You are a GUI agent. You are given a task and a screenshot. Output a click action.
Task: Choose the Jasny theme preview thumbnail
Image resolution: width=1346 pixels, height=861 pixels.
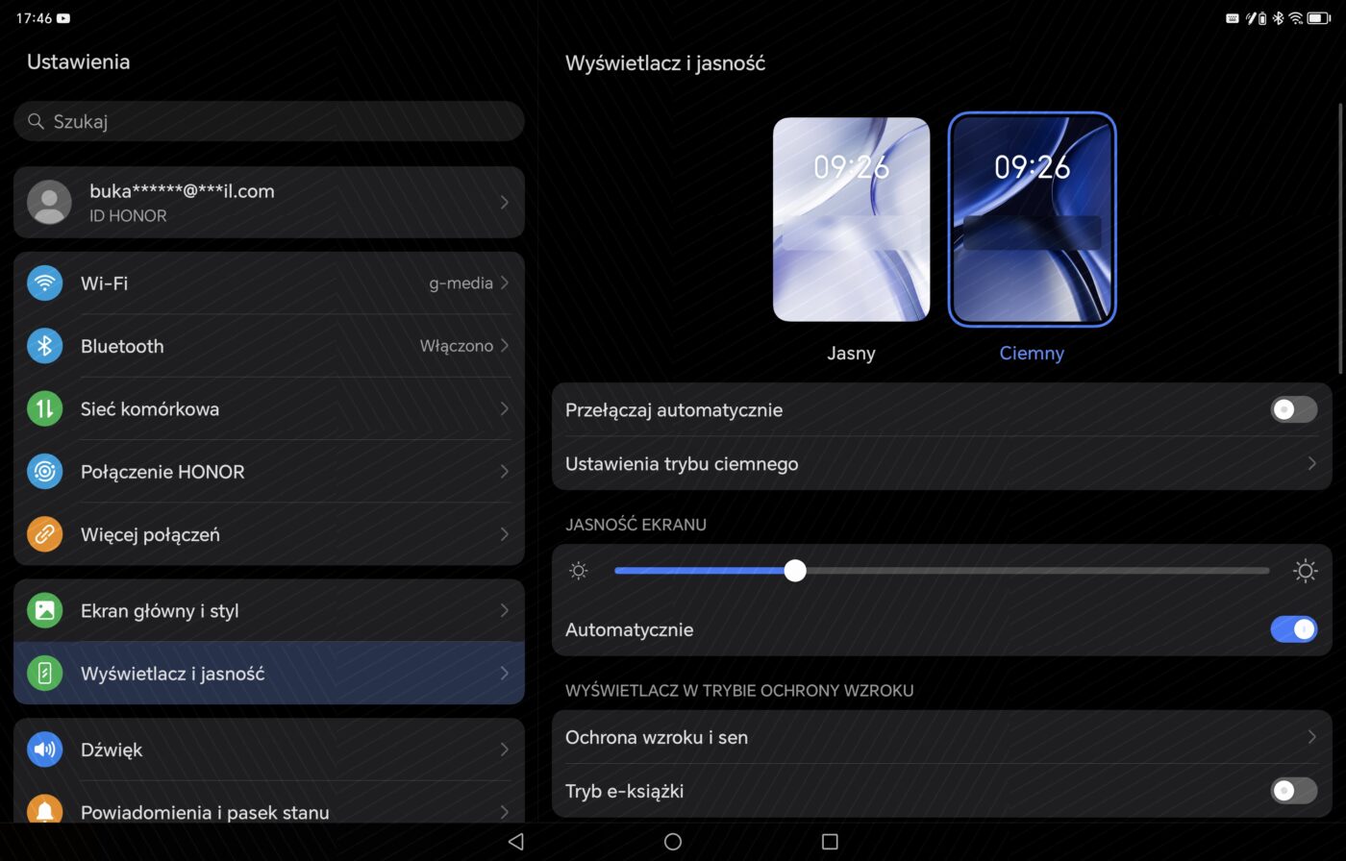tap(851, 219)
